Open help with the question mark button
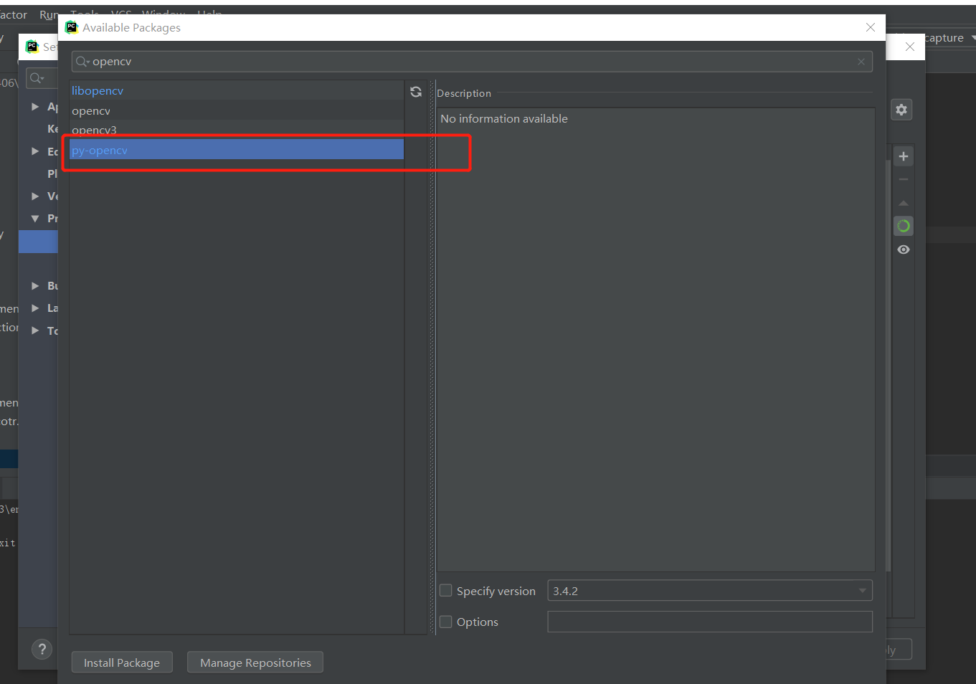 pos(42,649)
